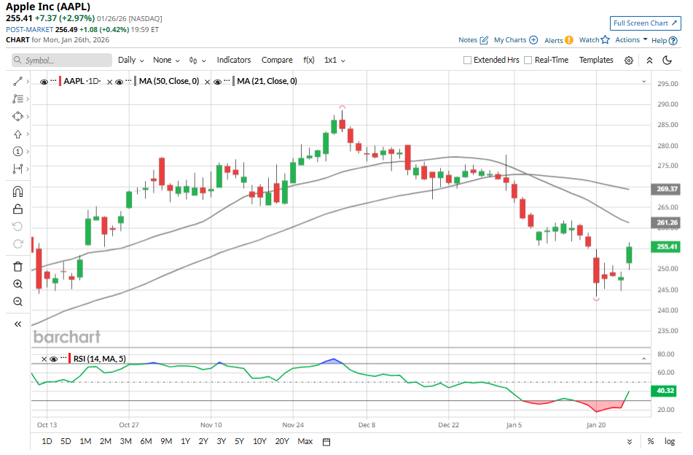Screen dimensions: 693x455
Task: Select the 10Y time range
Action: [259, 441]
